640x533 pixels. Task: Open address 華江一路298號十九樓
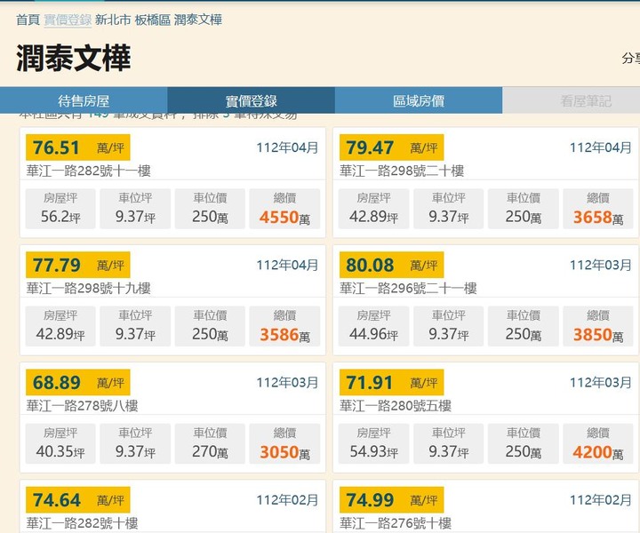click(89, 288)
